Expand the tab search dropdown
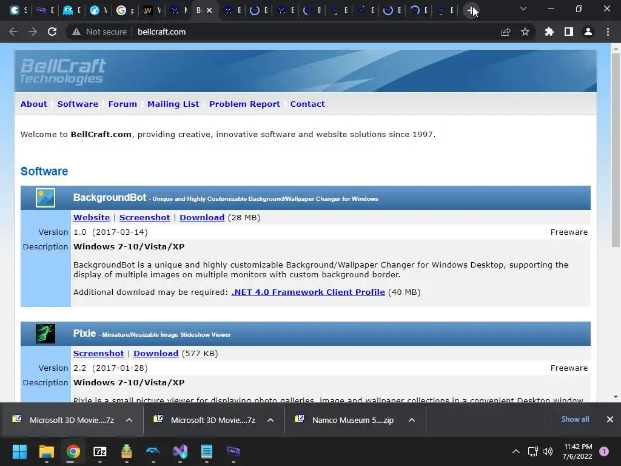This screenshot has height=466, width=621. point(523,8)
